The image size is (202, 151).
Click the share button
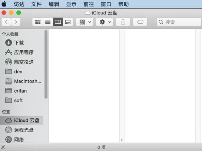[x=123, y=22]
